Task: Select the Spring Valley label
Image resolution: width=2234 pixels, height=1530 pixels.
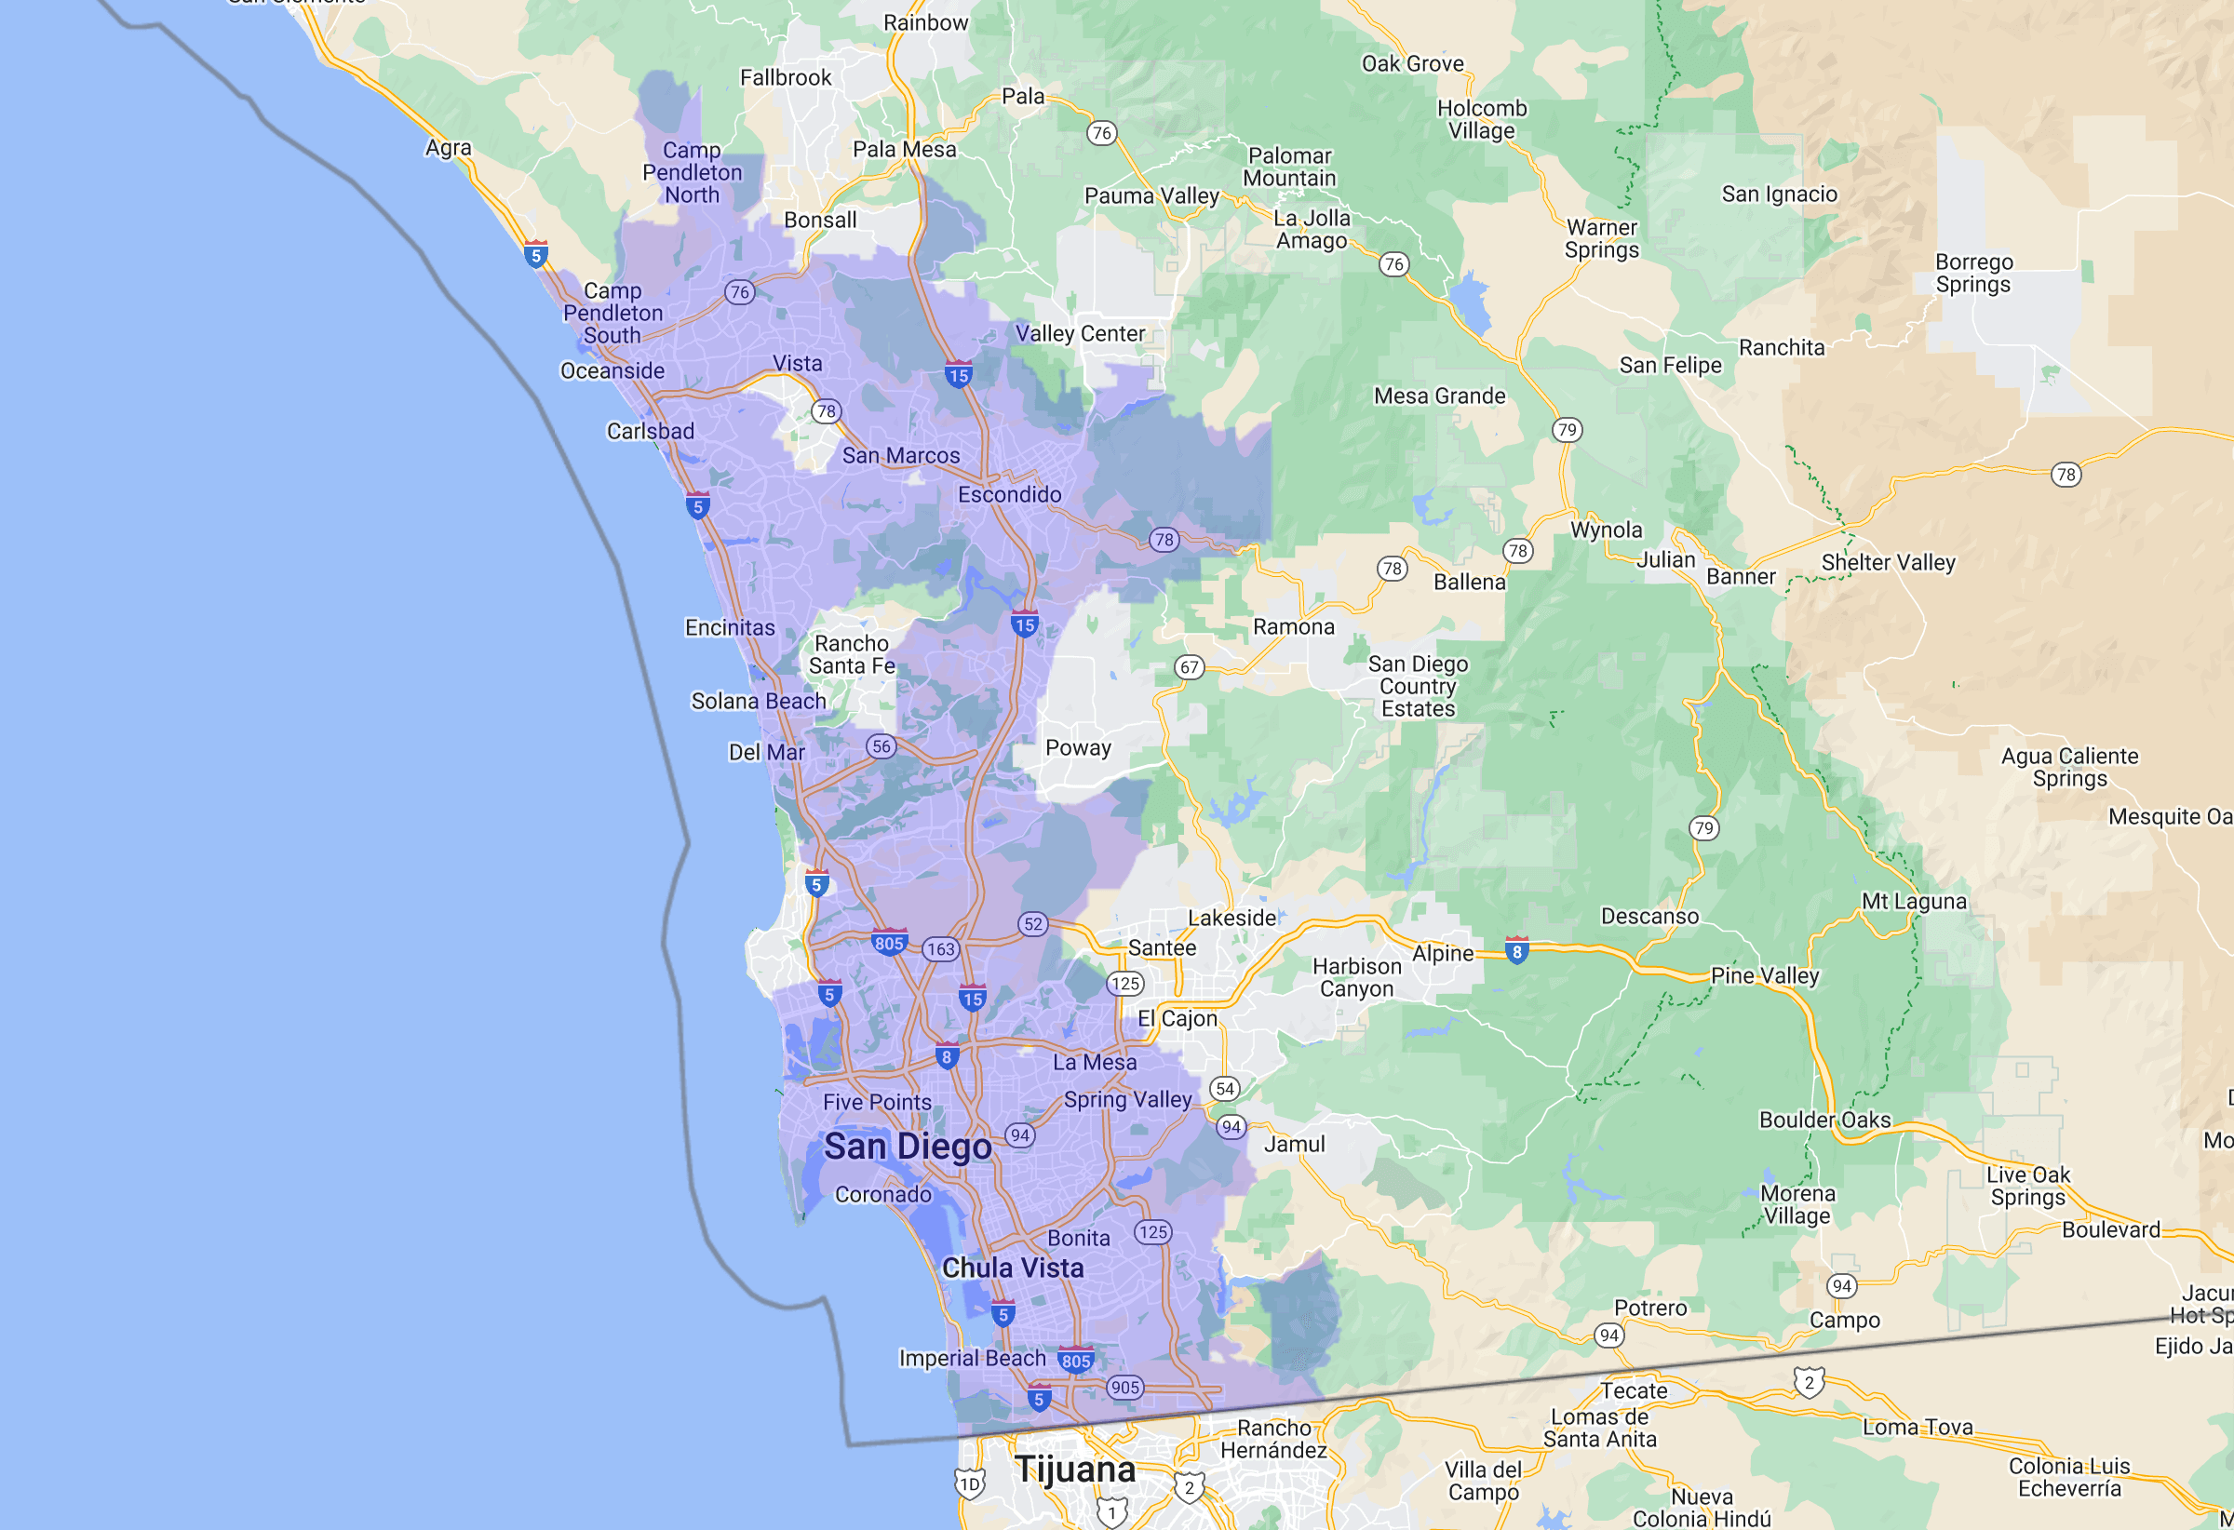Action: click(1126, 1098)
